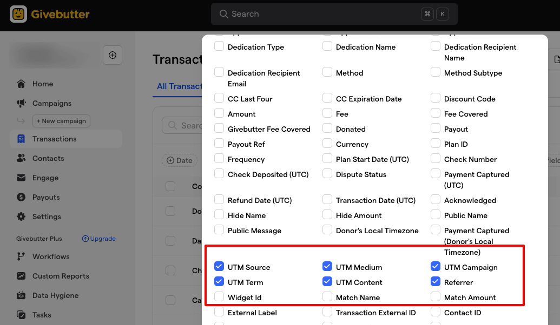Uncheck the Referrer checkbox

[x=436, y=281]
